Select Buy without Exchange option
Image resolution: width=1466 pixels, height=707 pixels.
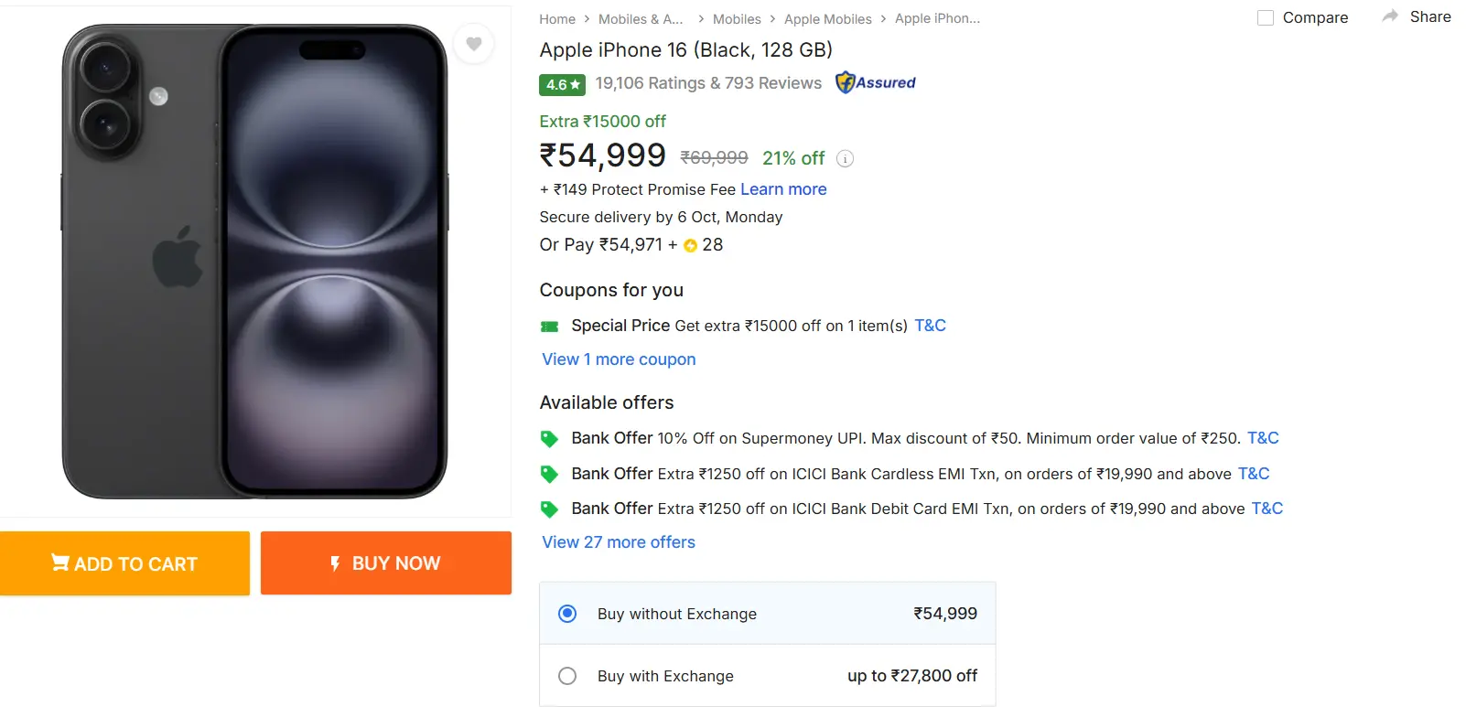click(567, 614)
